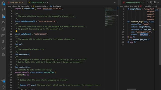161x90 pixels.
Task: Split the right editor with split icon
Action: click(x=154, y=2)
